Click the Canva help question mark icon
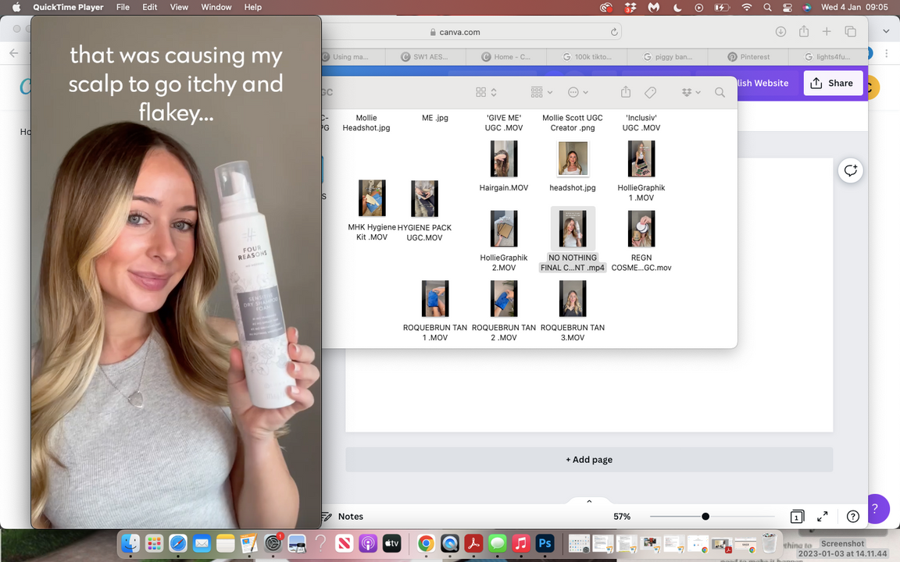The height and width of the screenshot is (562, 900). [x=853, y=516]
